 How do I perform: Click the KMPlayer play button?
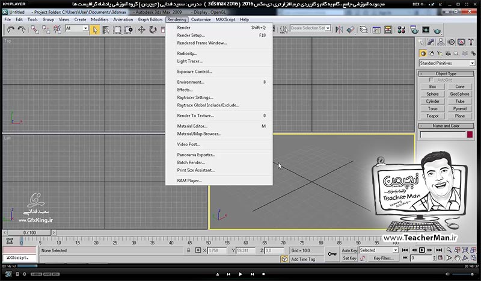(x=240, y=274)
